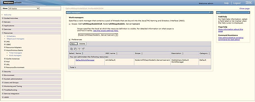Image resolution: width=255 pixels, height=102 pixels.
Task: Minimize the Help portlet
Action: (249, 13)
